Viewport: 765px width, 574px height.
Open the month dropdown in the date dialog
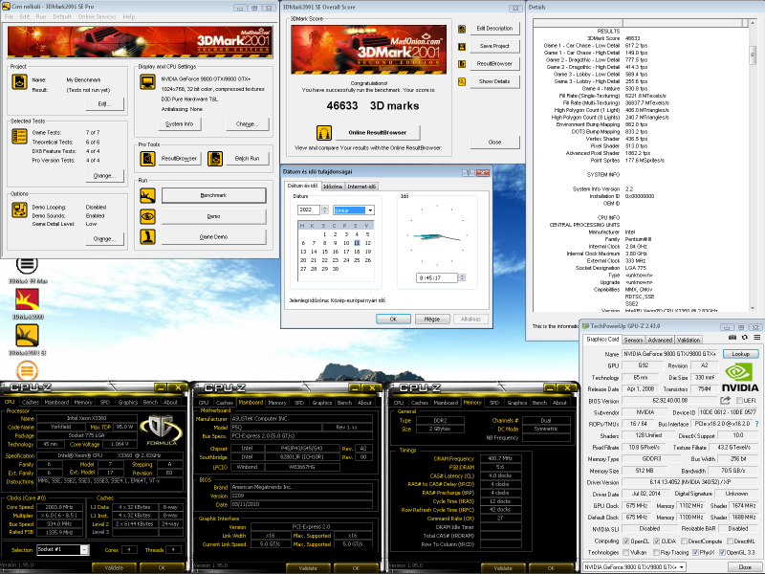pos(370,210)
